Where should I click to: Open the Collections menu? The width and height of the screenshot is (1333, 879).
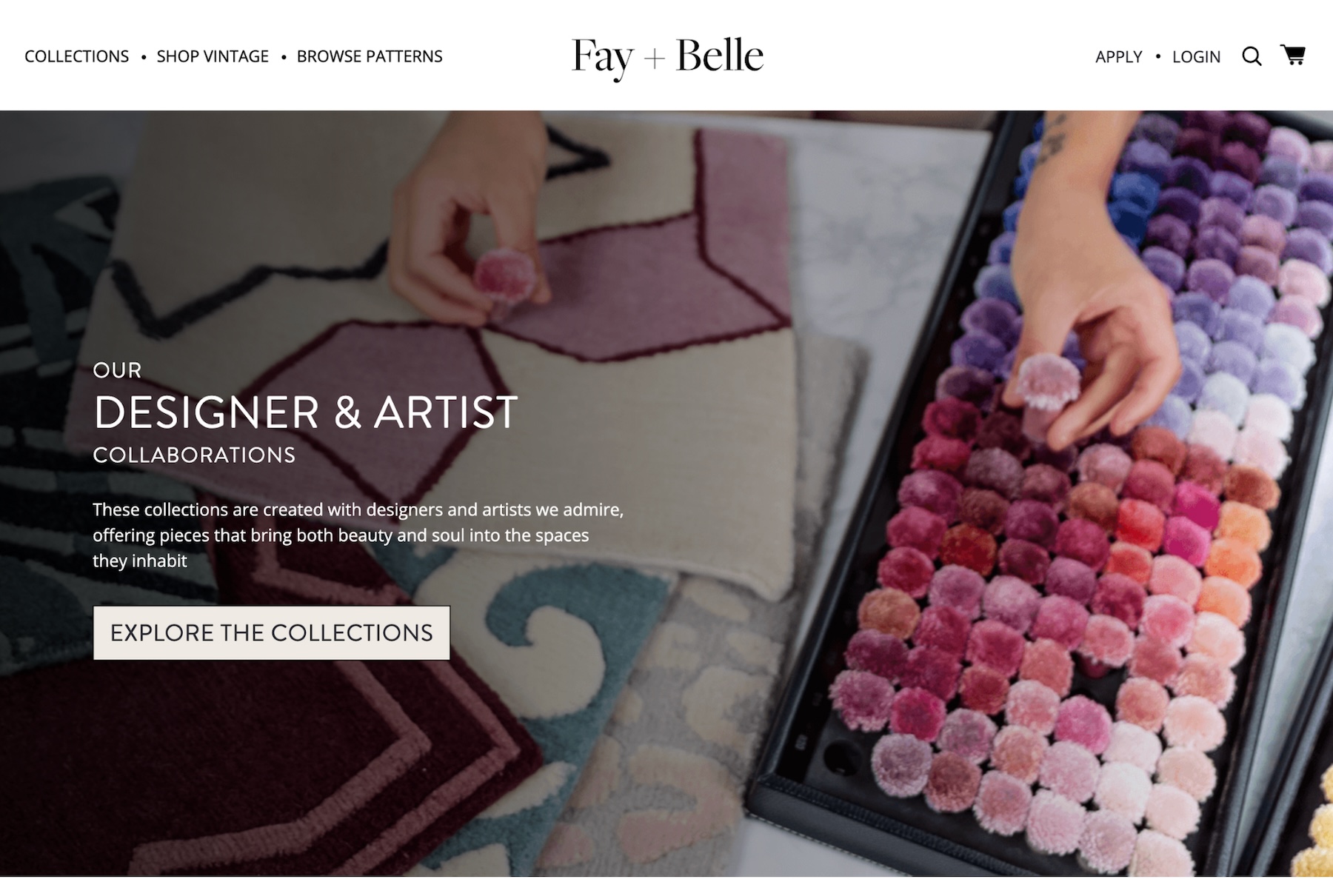click(x=76, y=56)
